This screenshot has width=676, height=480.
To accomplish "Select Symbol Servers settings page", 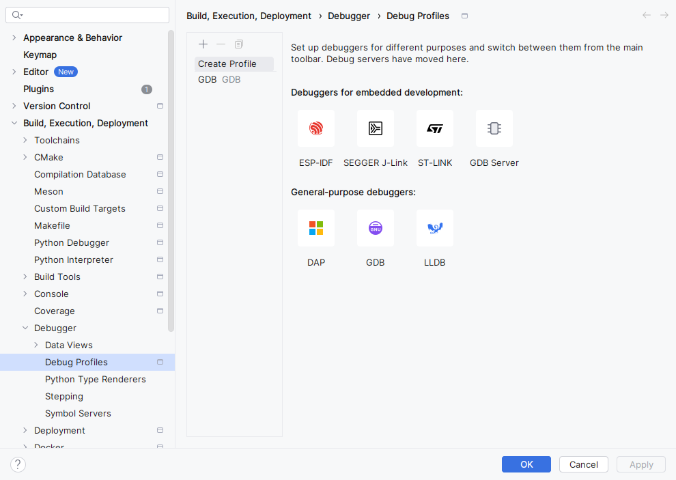I will 78,414.
